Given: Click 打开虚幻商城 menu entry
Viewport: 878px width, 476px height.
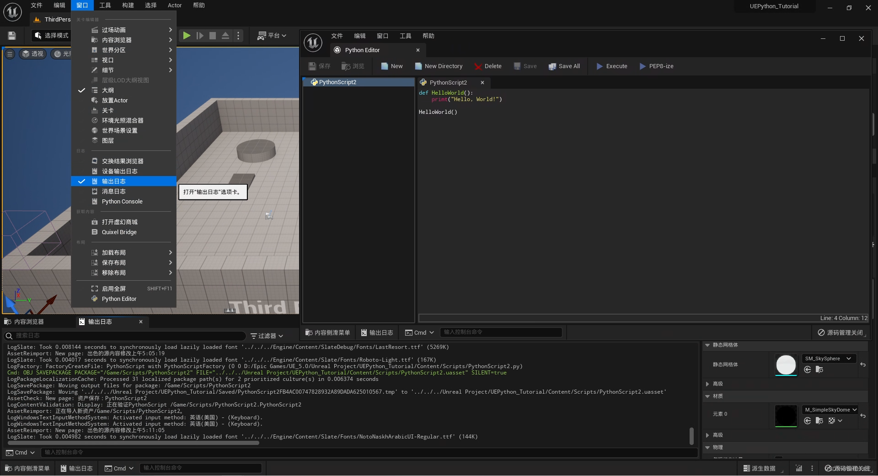Looking at the screenshot, I should (123, 222).
